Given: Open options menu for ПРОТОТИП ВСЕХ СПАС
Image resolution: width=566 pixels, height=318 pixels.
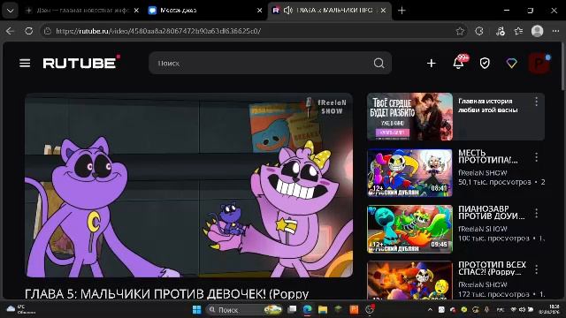Looking at the screenshot, I should (537, 269).
